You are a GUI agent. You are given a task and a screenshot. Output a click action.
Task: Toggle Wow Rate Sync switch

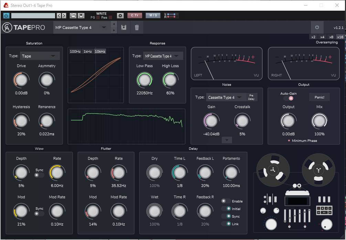click(39, 175)
